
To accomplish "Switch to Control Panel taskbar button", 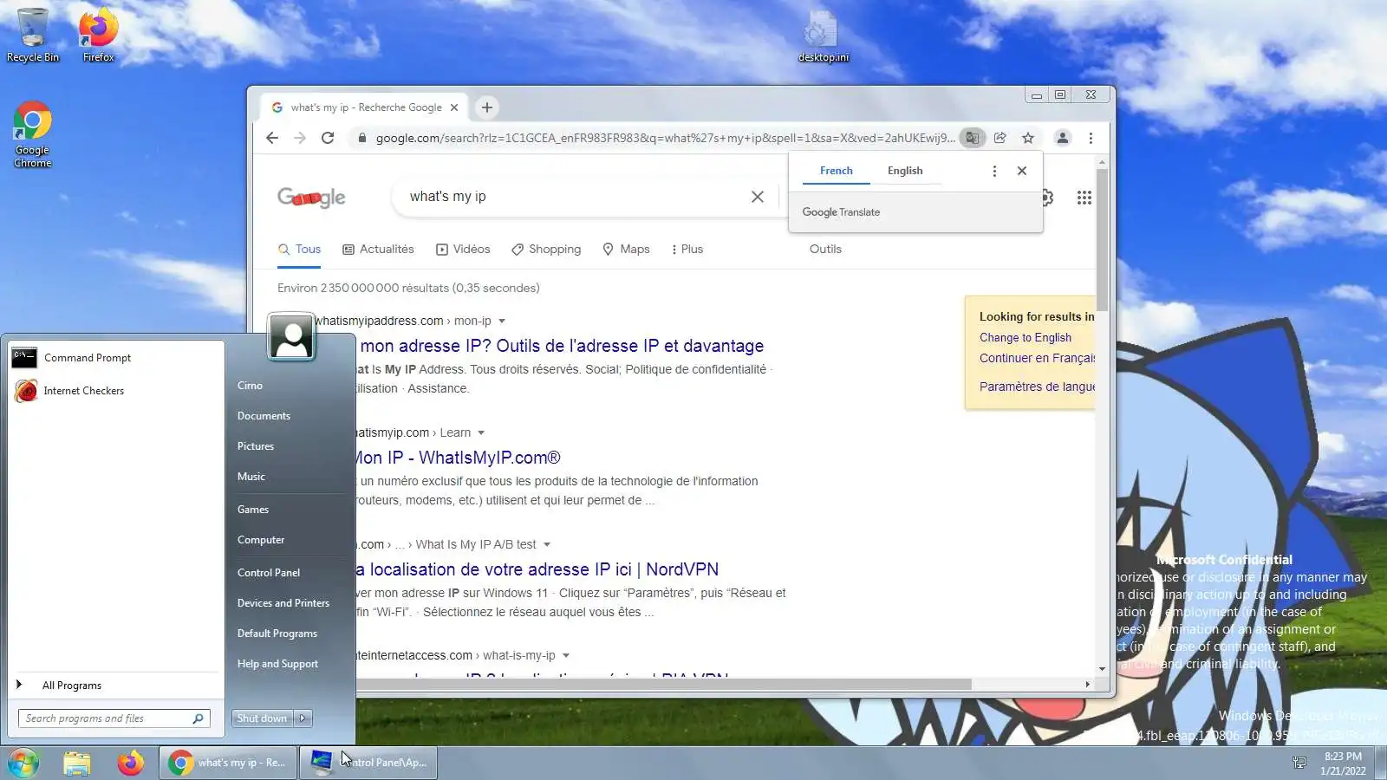I will [x=368, y=763].
